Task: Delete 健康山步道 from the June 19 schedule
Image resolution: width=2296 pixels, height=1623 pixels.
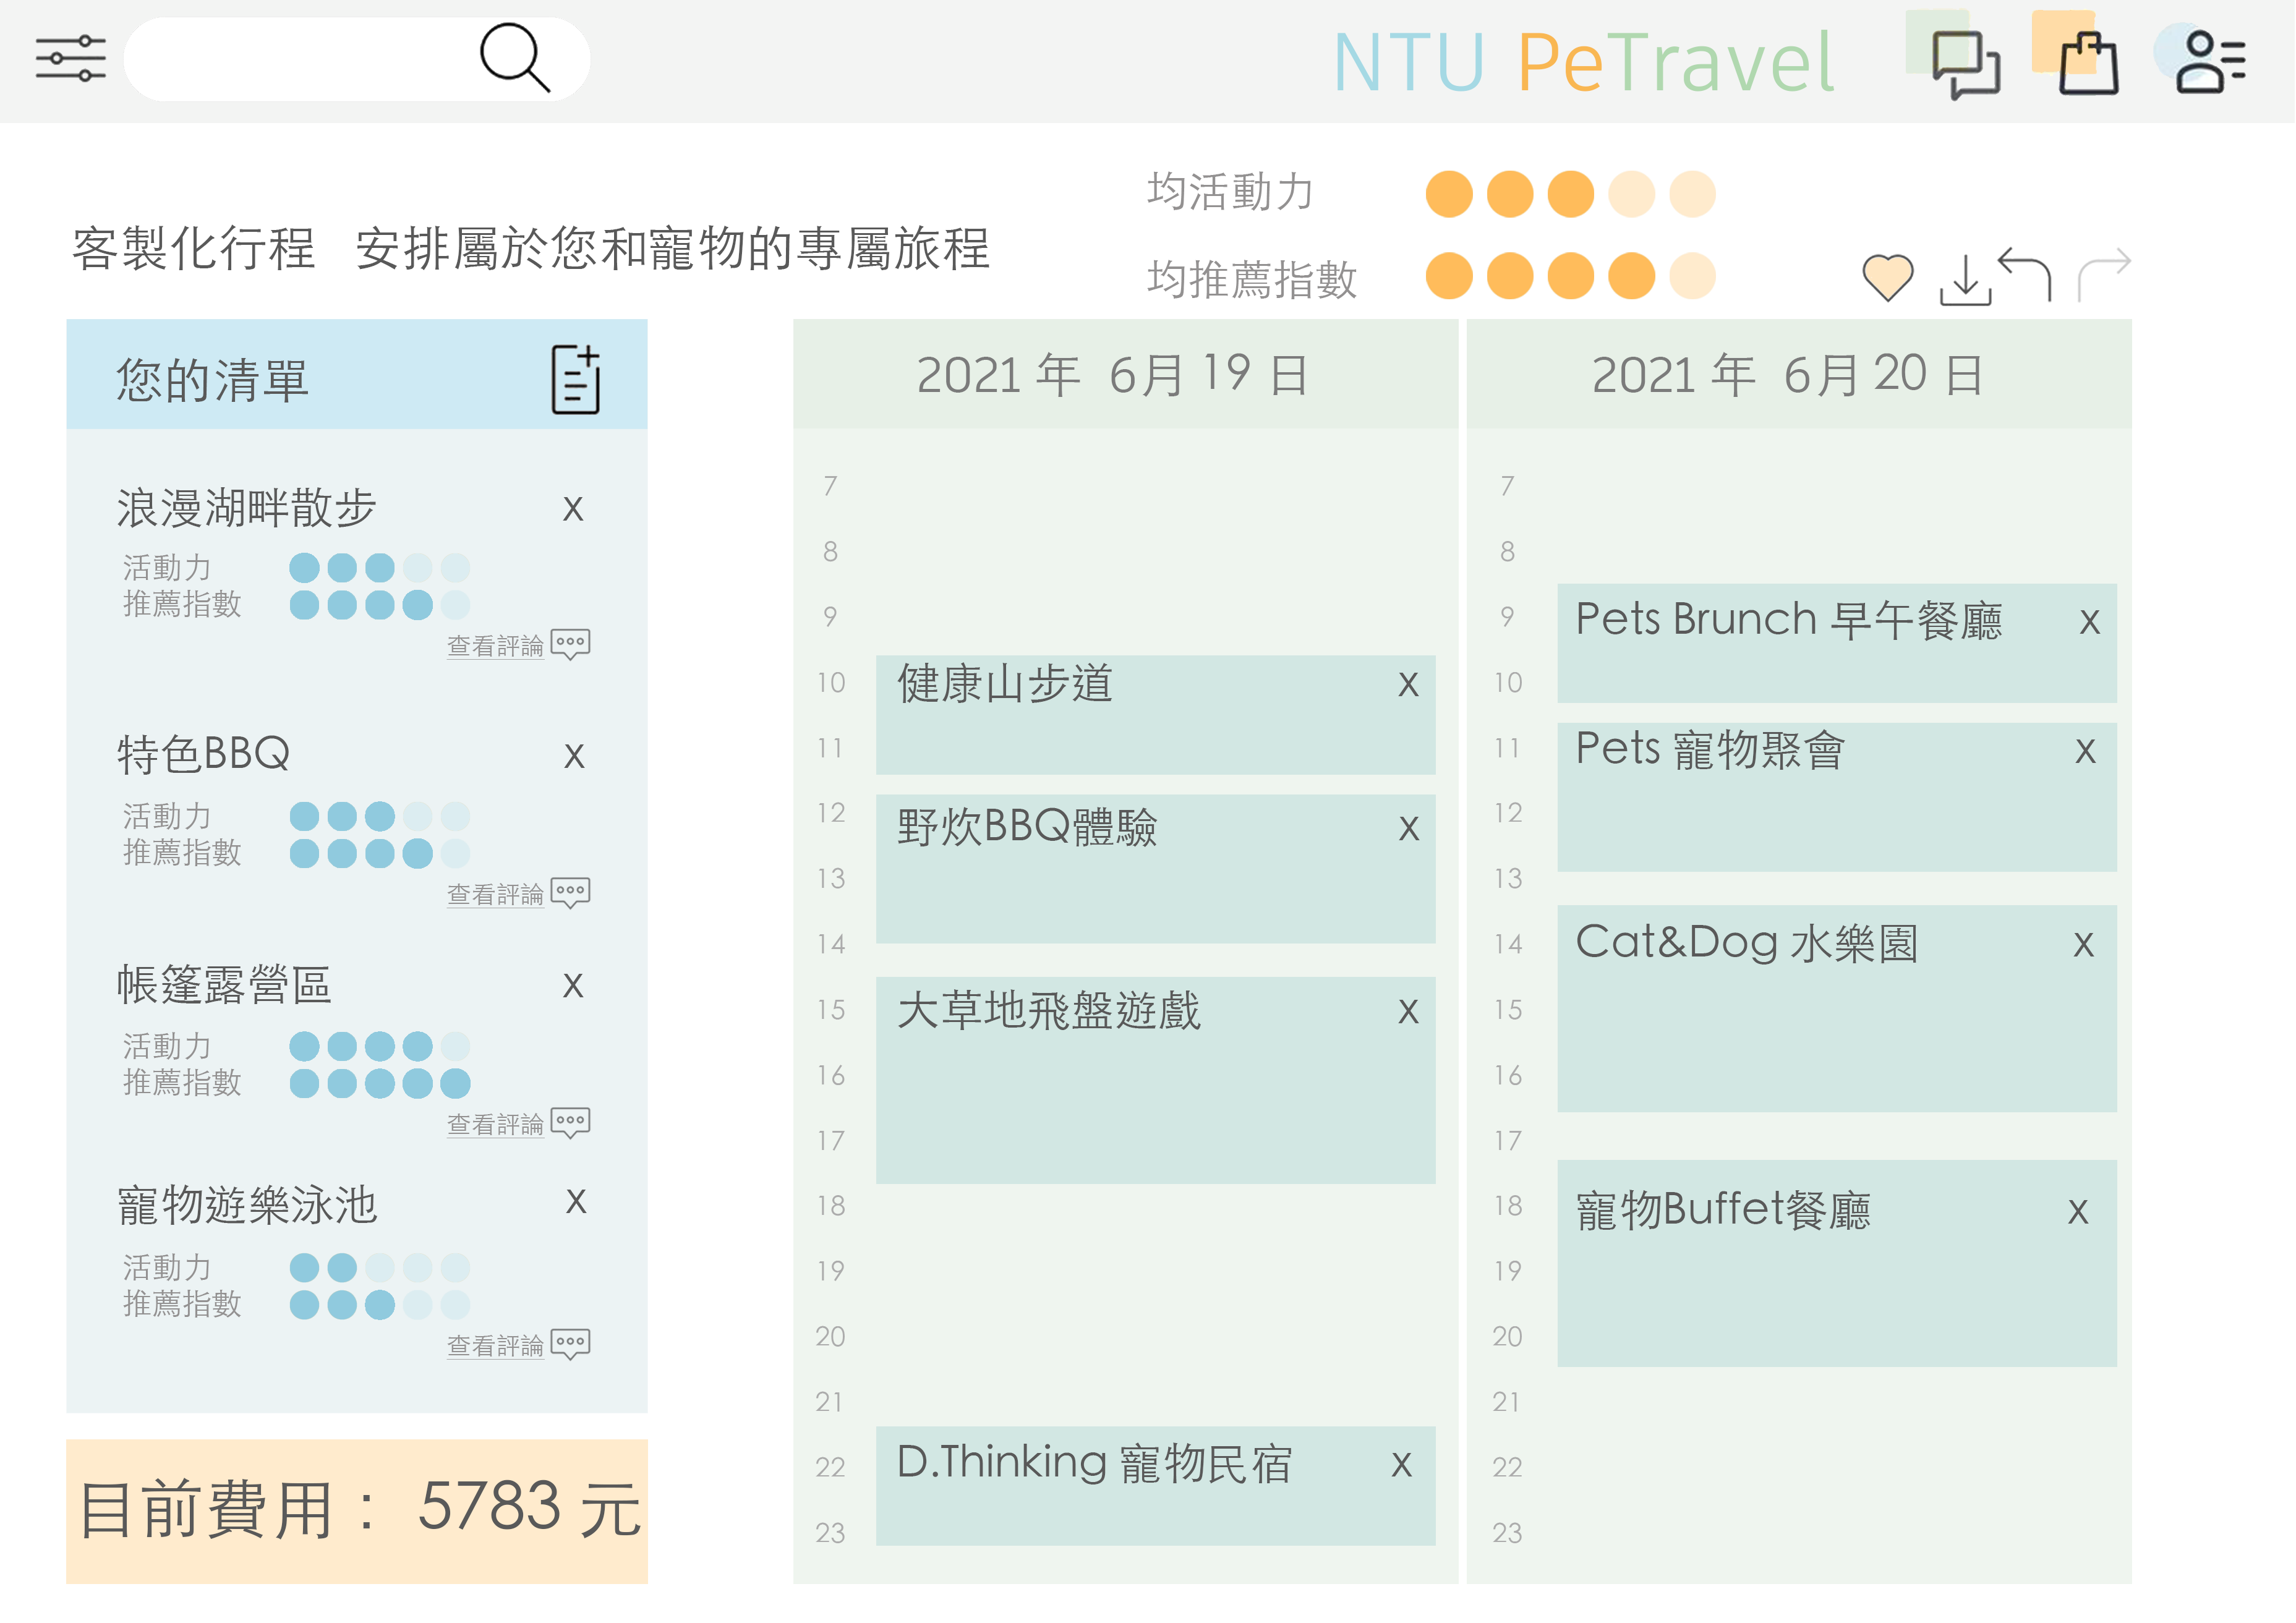Action: (1408, 685)
